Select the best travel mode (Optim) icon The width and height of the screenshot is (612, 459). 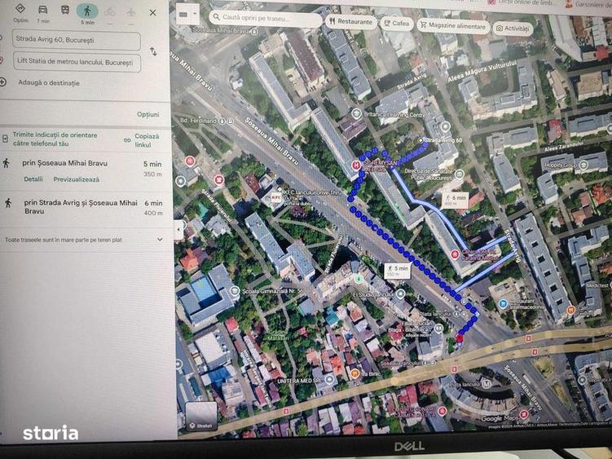[20, 9]
